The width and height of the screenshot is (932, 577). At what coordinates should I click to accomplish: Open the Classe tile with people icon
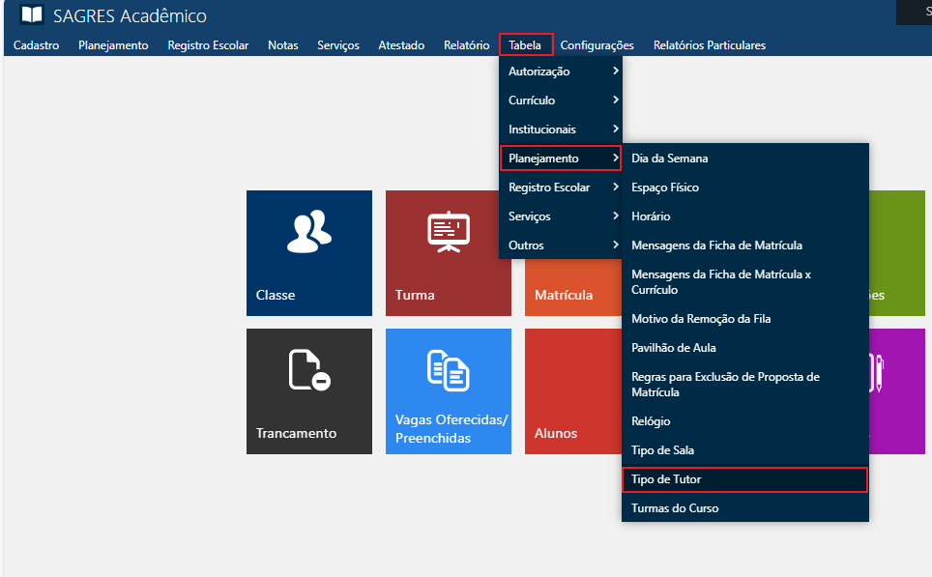308,252
